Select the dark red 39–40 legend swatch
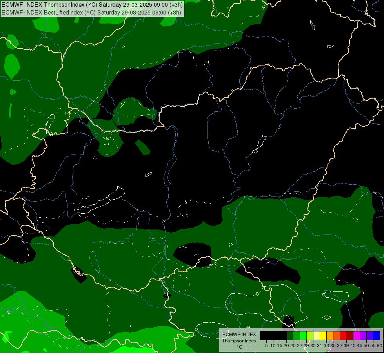 point(350,335)
